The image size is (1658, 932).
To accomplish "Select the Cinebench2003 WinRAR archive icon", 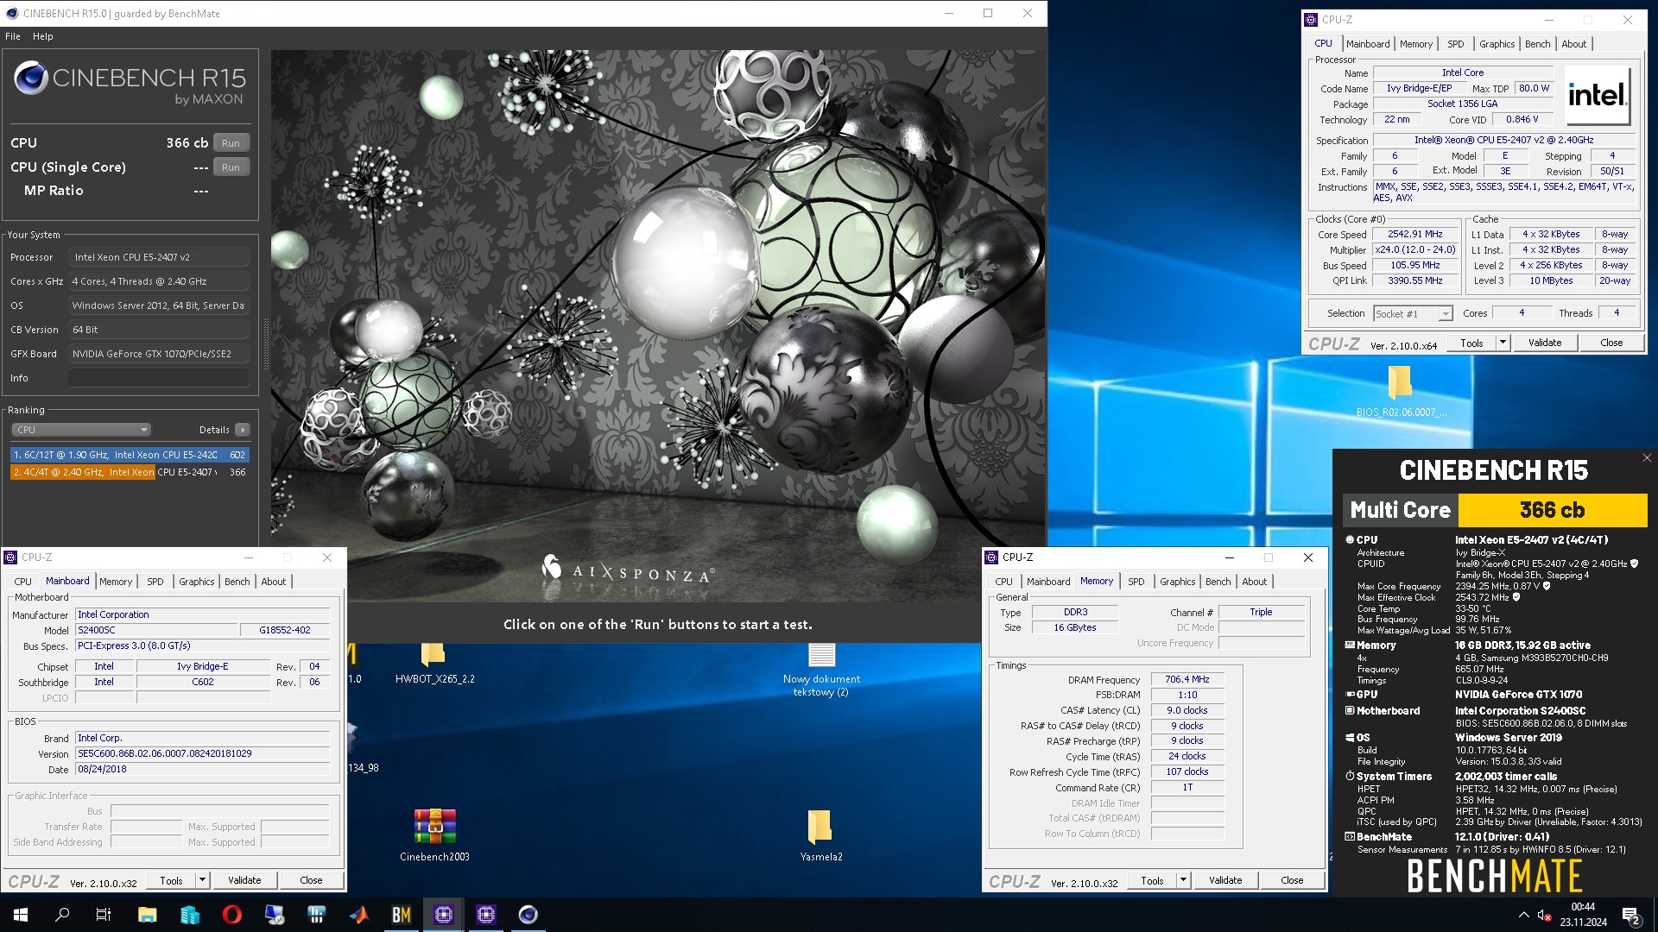I will pyautogui.click(x=434, y=834).
